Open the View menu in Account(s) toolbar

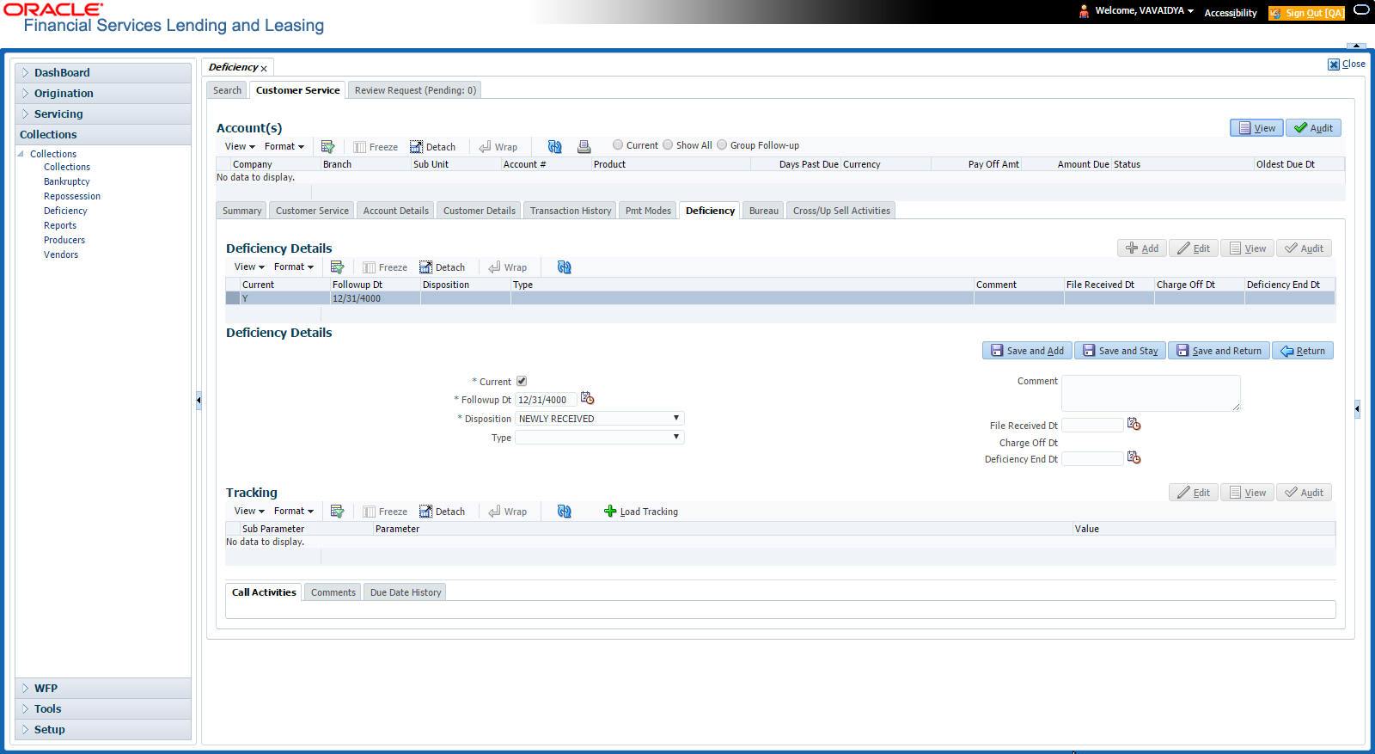point(240,147)
